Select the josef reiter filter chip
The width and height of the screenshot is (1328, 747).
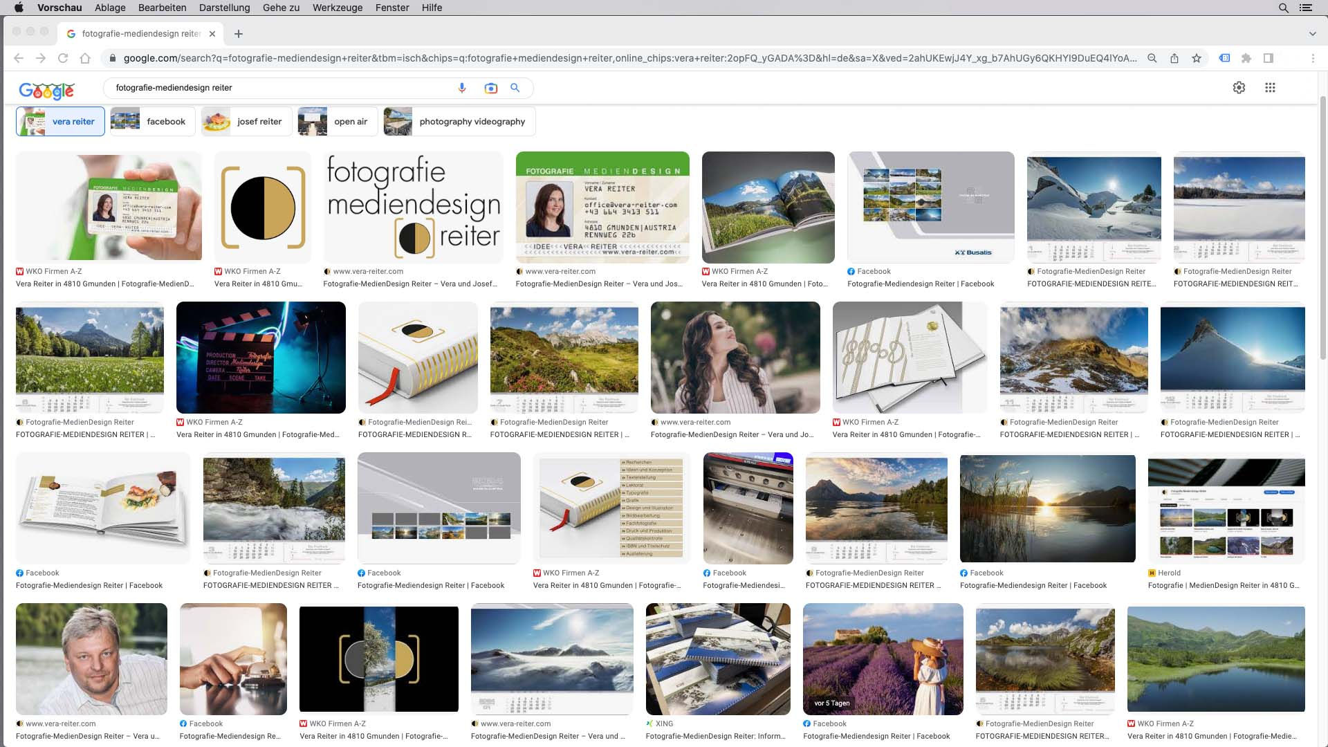[x=246, y=121]
